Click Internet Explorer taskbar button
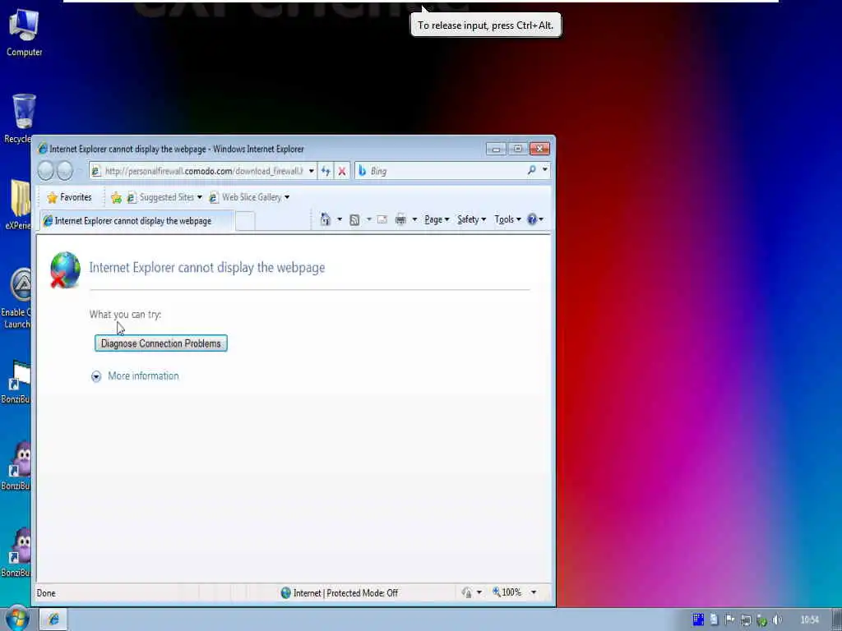 click(x=53, y=619)
